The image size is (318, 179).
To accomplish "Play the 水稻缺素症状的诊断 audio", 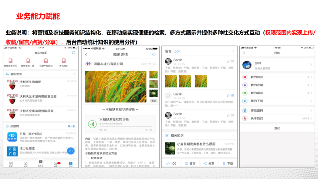I will [92, 124].
